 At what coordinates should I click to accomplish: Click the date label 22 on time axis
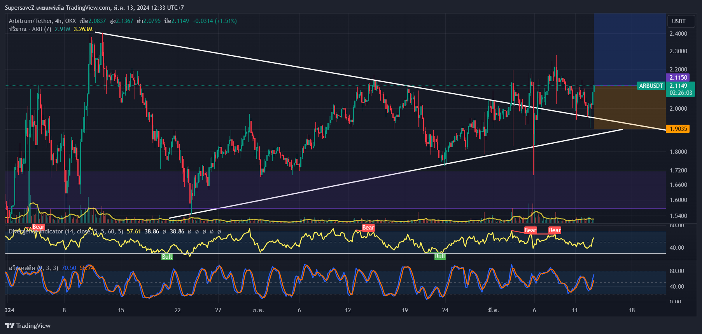click(178, 310)
